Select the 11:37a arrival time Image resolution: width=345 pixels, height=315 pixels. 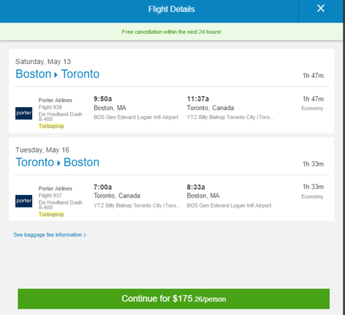click(x=198, y=99)
